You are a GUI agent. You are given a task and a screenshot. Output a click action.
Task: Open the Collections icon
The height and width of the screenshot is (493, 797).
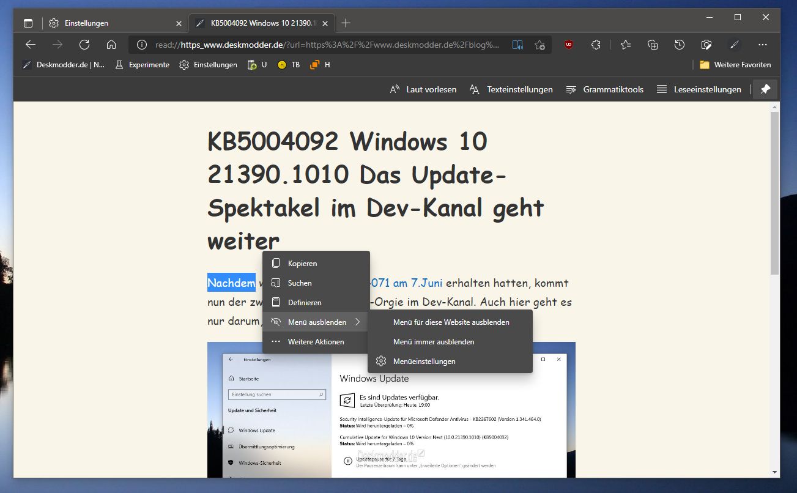click(x=653, y=45)
